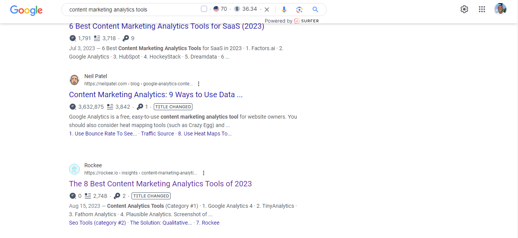Start voice search with microphone icon
This screenshot has height=238, width=518.
[284, 10]
